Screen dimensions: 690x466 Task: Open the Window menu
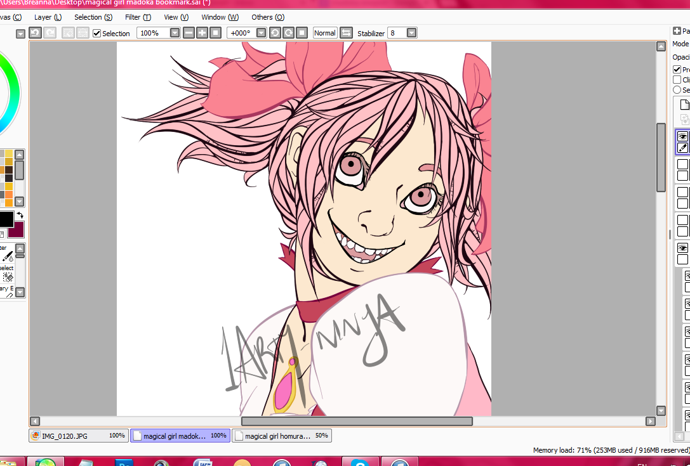pyautogui.click(x=220, y=17)
